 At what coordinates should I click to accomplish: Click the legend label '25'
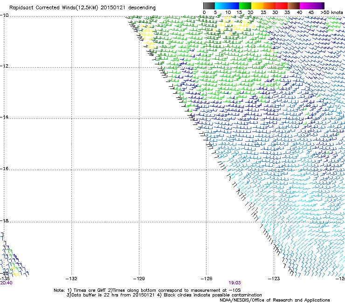263,13
